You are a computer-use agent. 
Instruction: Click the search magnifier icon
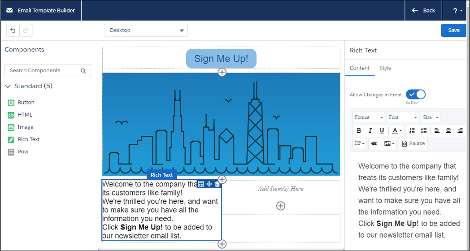[x=83, y=71]
